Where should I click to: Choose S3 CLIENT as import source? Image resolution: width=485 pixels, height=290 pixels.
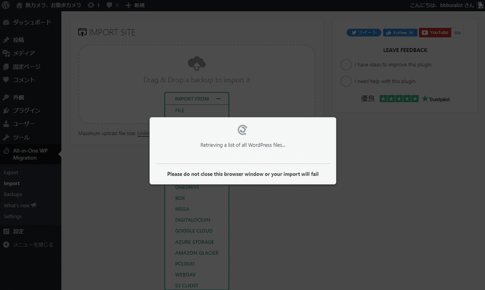[187, 285]
